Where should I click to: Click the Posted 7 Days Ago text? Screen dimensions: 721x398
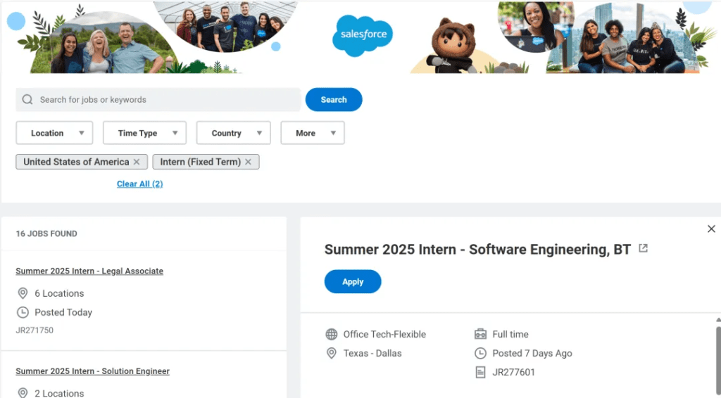pos(532,354)
